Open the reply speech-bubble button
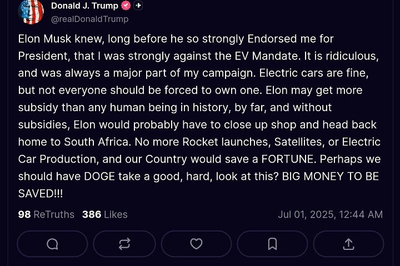Screen dimensions: 400x266 click(x=52, y=244)
